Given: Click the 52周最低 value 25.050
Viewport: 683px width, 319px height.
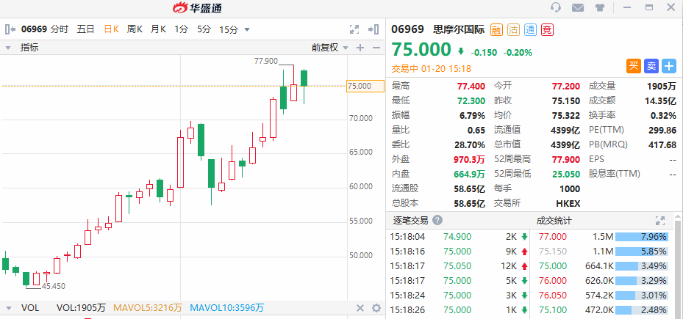Looking at the screenshot, I should click(x=566, y=174).
